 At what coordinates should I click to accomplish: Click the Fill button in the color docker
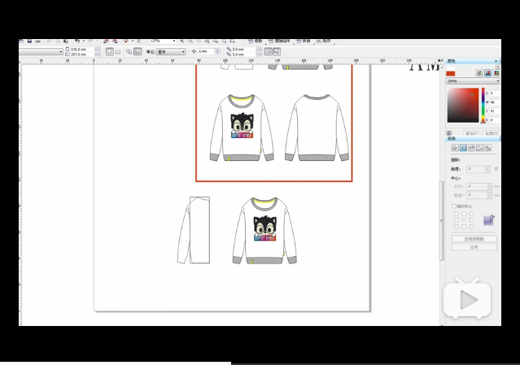(471, 133)
